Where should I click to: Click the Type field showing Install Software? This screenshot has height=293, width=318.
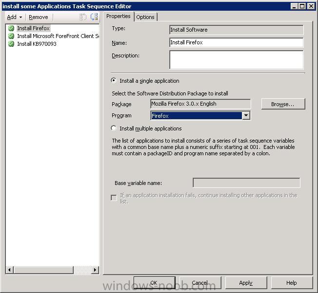click(x=236, y=30)
